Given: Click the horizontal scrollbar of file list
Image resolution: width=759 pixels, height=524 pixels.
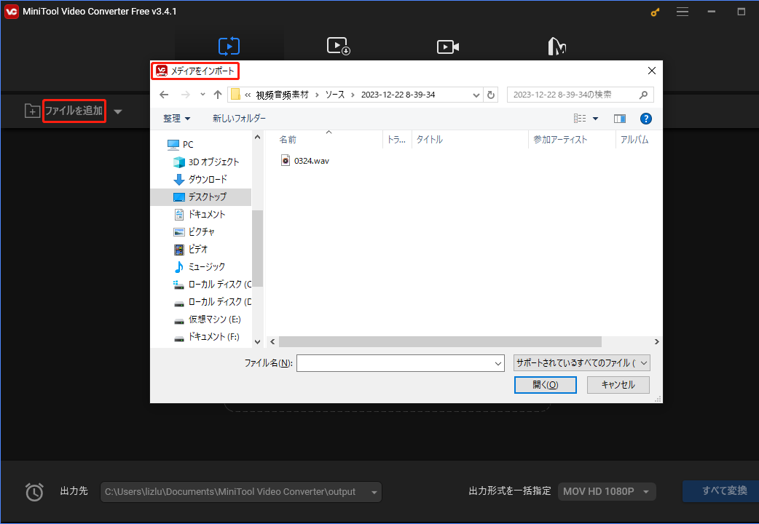Looking at the screenshot, I should [439, 341].
